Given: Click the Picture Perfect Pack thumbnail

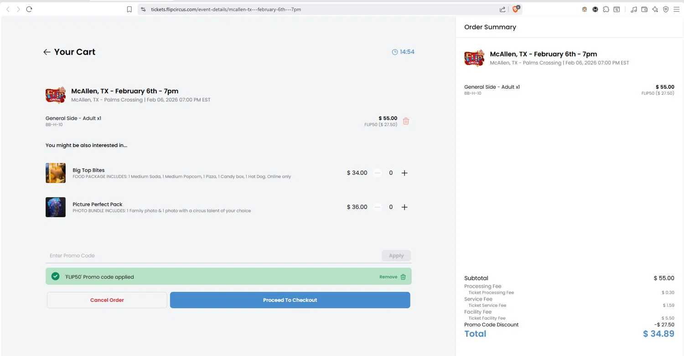Looking at the screenshot, I should (56, 207).
